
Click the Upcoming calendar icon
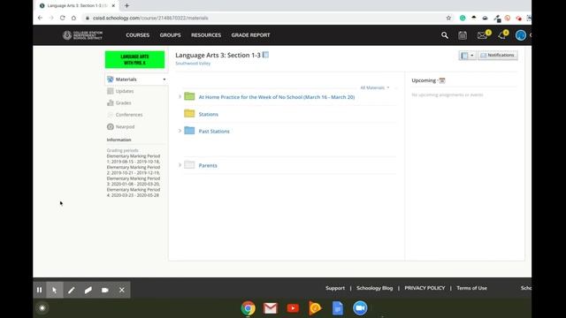[x=442, y=80]
